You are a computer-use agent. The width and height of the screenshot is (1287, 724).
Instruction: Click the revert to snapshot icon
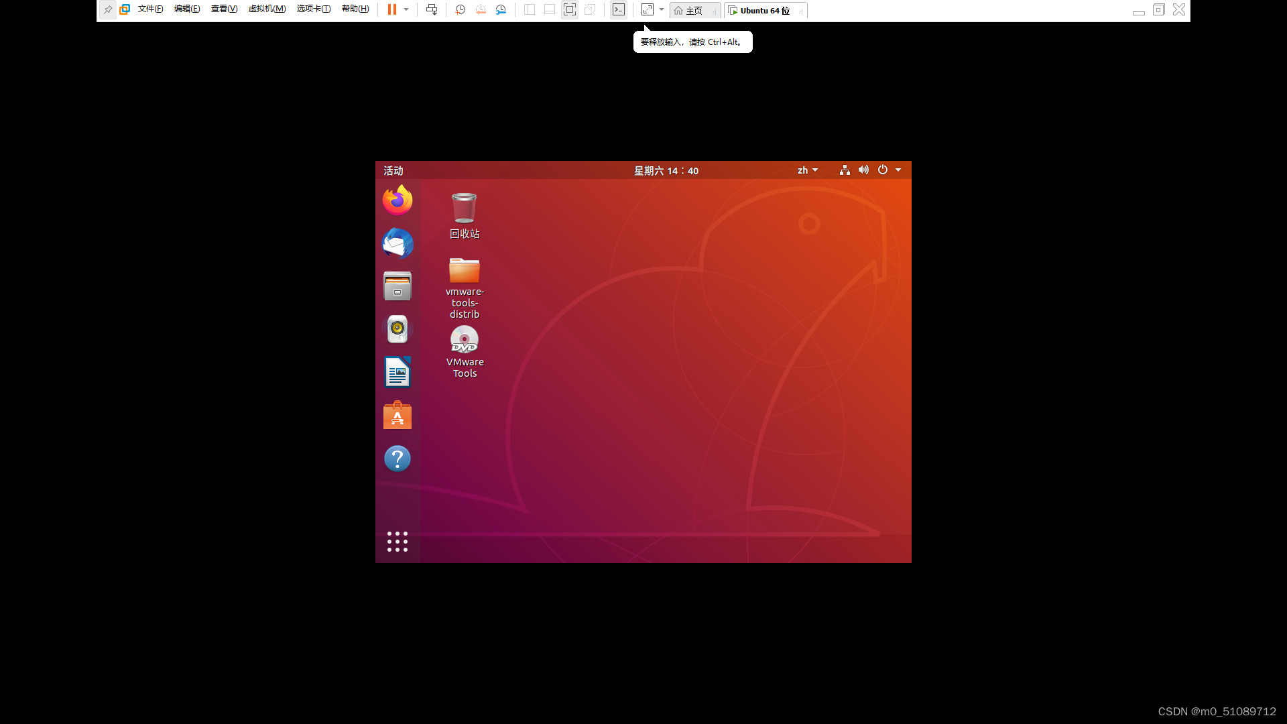481,10
